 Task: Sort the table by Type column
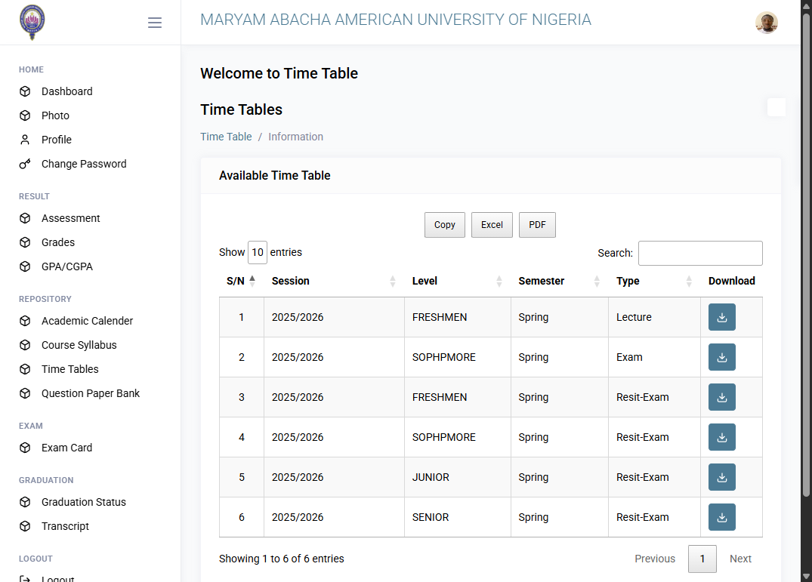(x=654, y=281)
